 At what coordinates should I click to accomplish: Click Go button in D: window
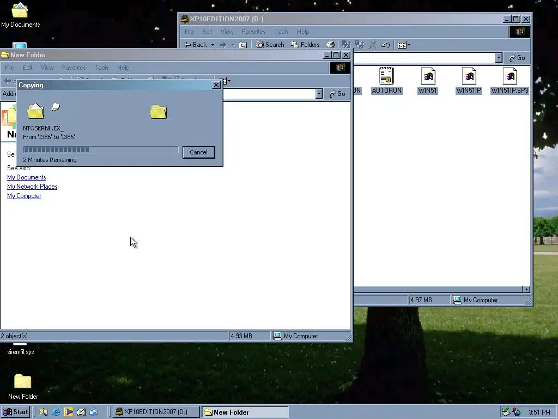[517, 58]
